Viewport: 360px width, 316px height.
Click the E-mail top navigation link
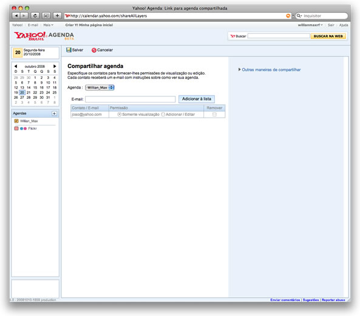click(33, 25)
